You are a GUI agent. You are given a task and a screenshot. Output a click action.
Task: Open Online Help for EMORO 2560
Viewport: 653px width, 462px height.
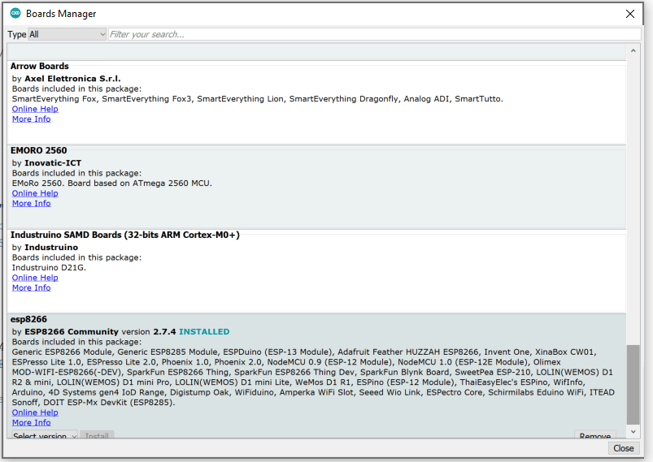(x=35, y=193)
